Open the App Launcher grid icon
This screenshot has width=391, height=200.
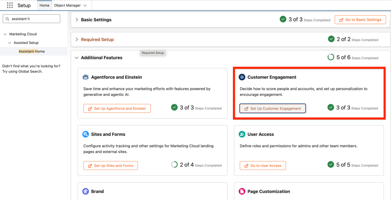click(x=10, y=5)
